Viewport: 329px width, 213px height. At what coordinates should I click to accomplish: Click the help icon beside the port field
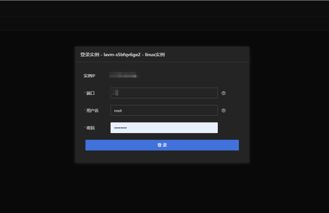[x=223, y=93]
